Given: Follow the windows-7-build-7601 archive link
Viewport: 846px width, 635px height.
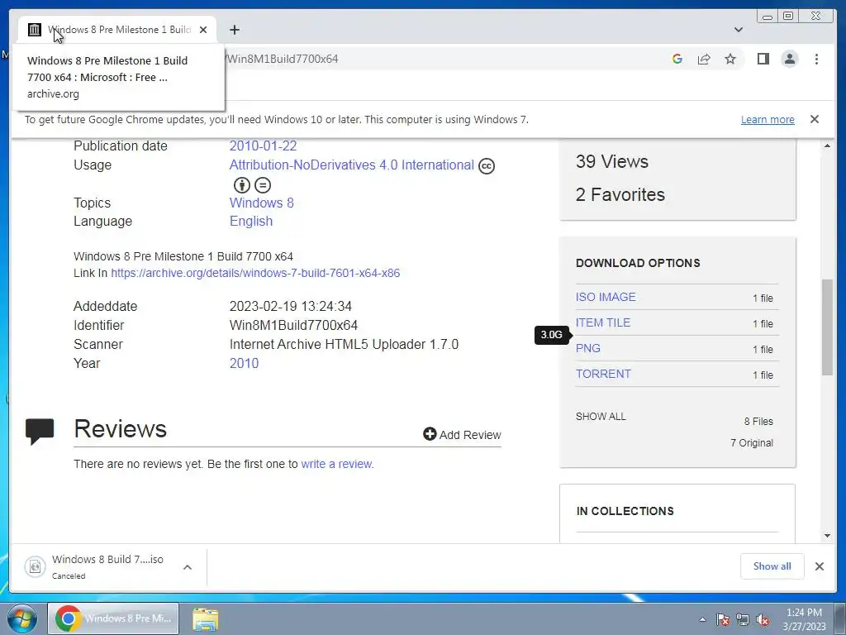Looking at the screenshot, I should (x=255, y=273).
